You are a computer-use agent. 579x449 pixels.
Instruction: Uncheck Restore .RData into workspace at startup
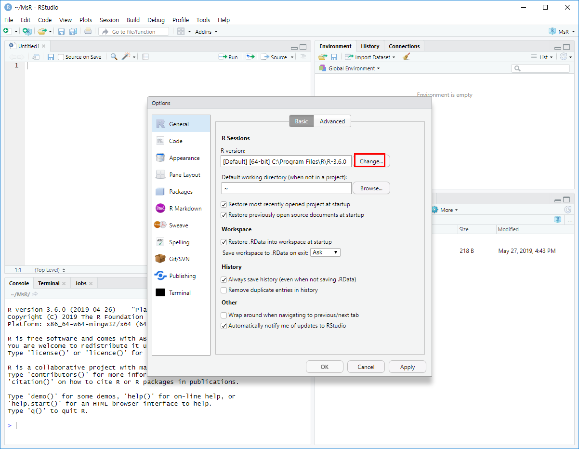(224, 242)
